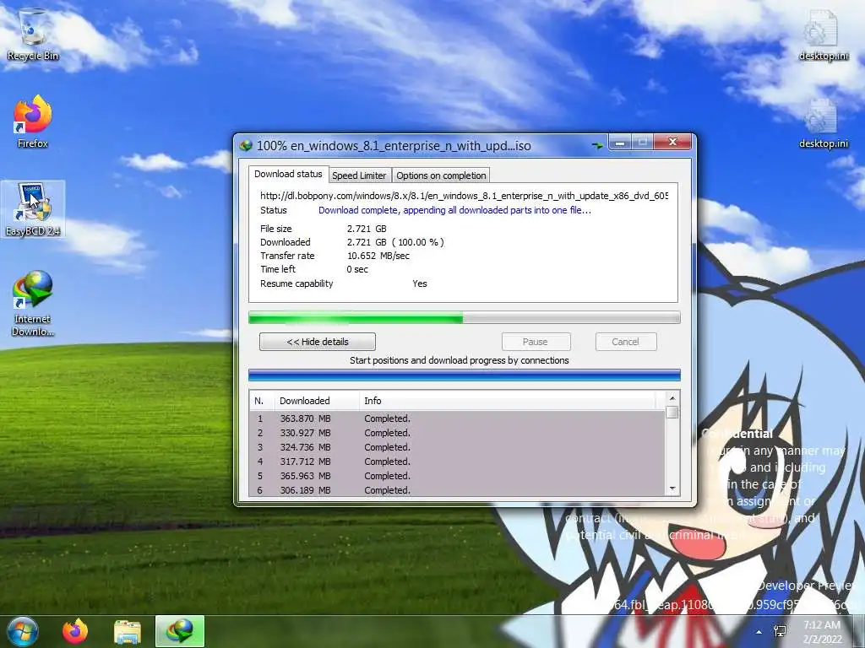This screenshot has width=865, height=648.
Task: Click the Resume capability Yes value
Action: (420, 283)
